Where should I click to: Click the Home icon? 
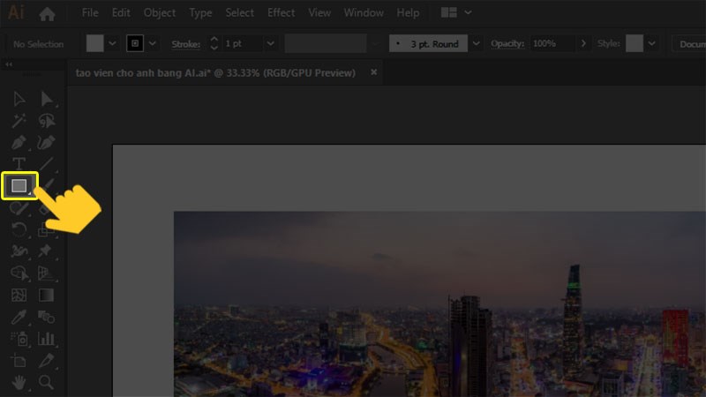47,13
